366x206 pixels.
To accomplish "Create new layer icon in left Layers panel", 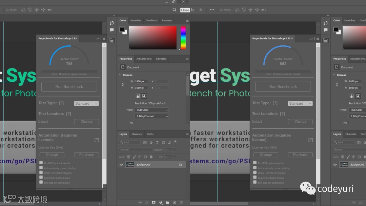I will tap(175, 203).
